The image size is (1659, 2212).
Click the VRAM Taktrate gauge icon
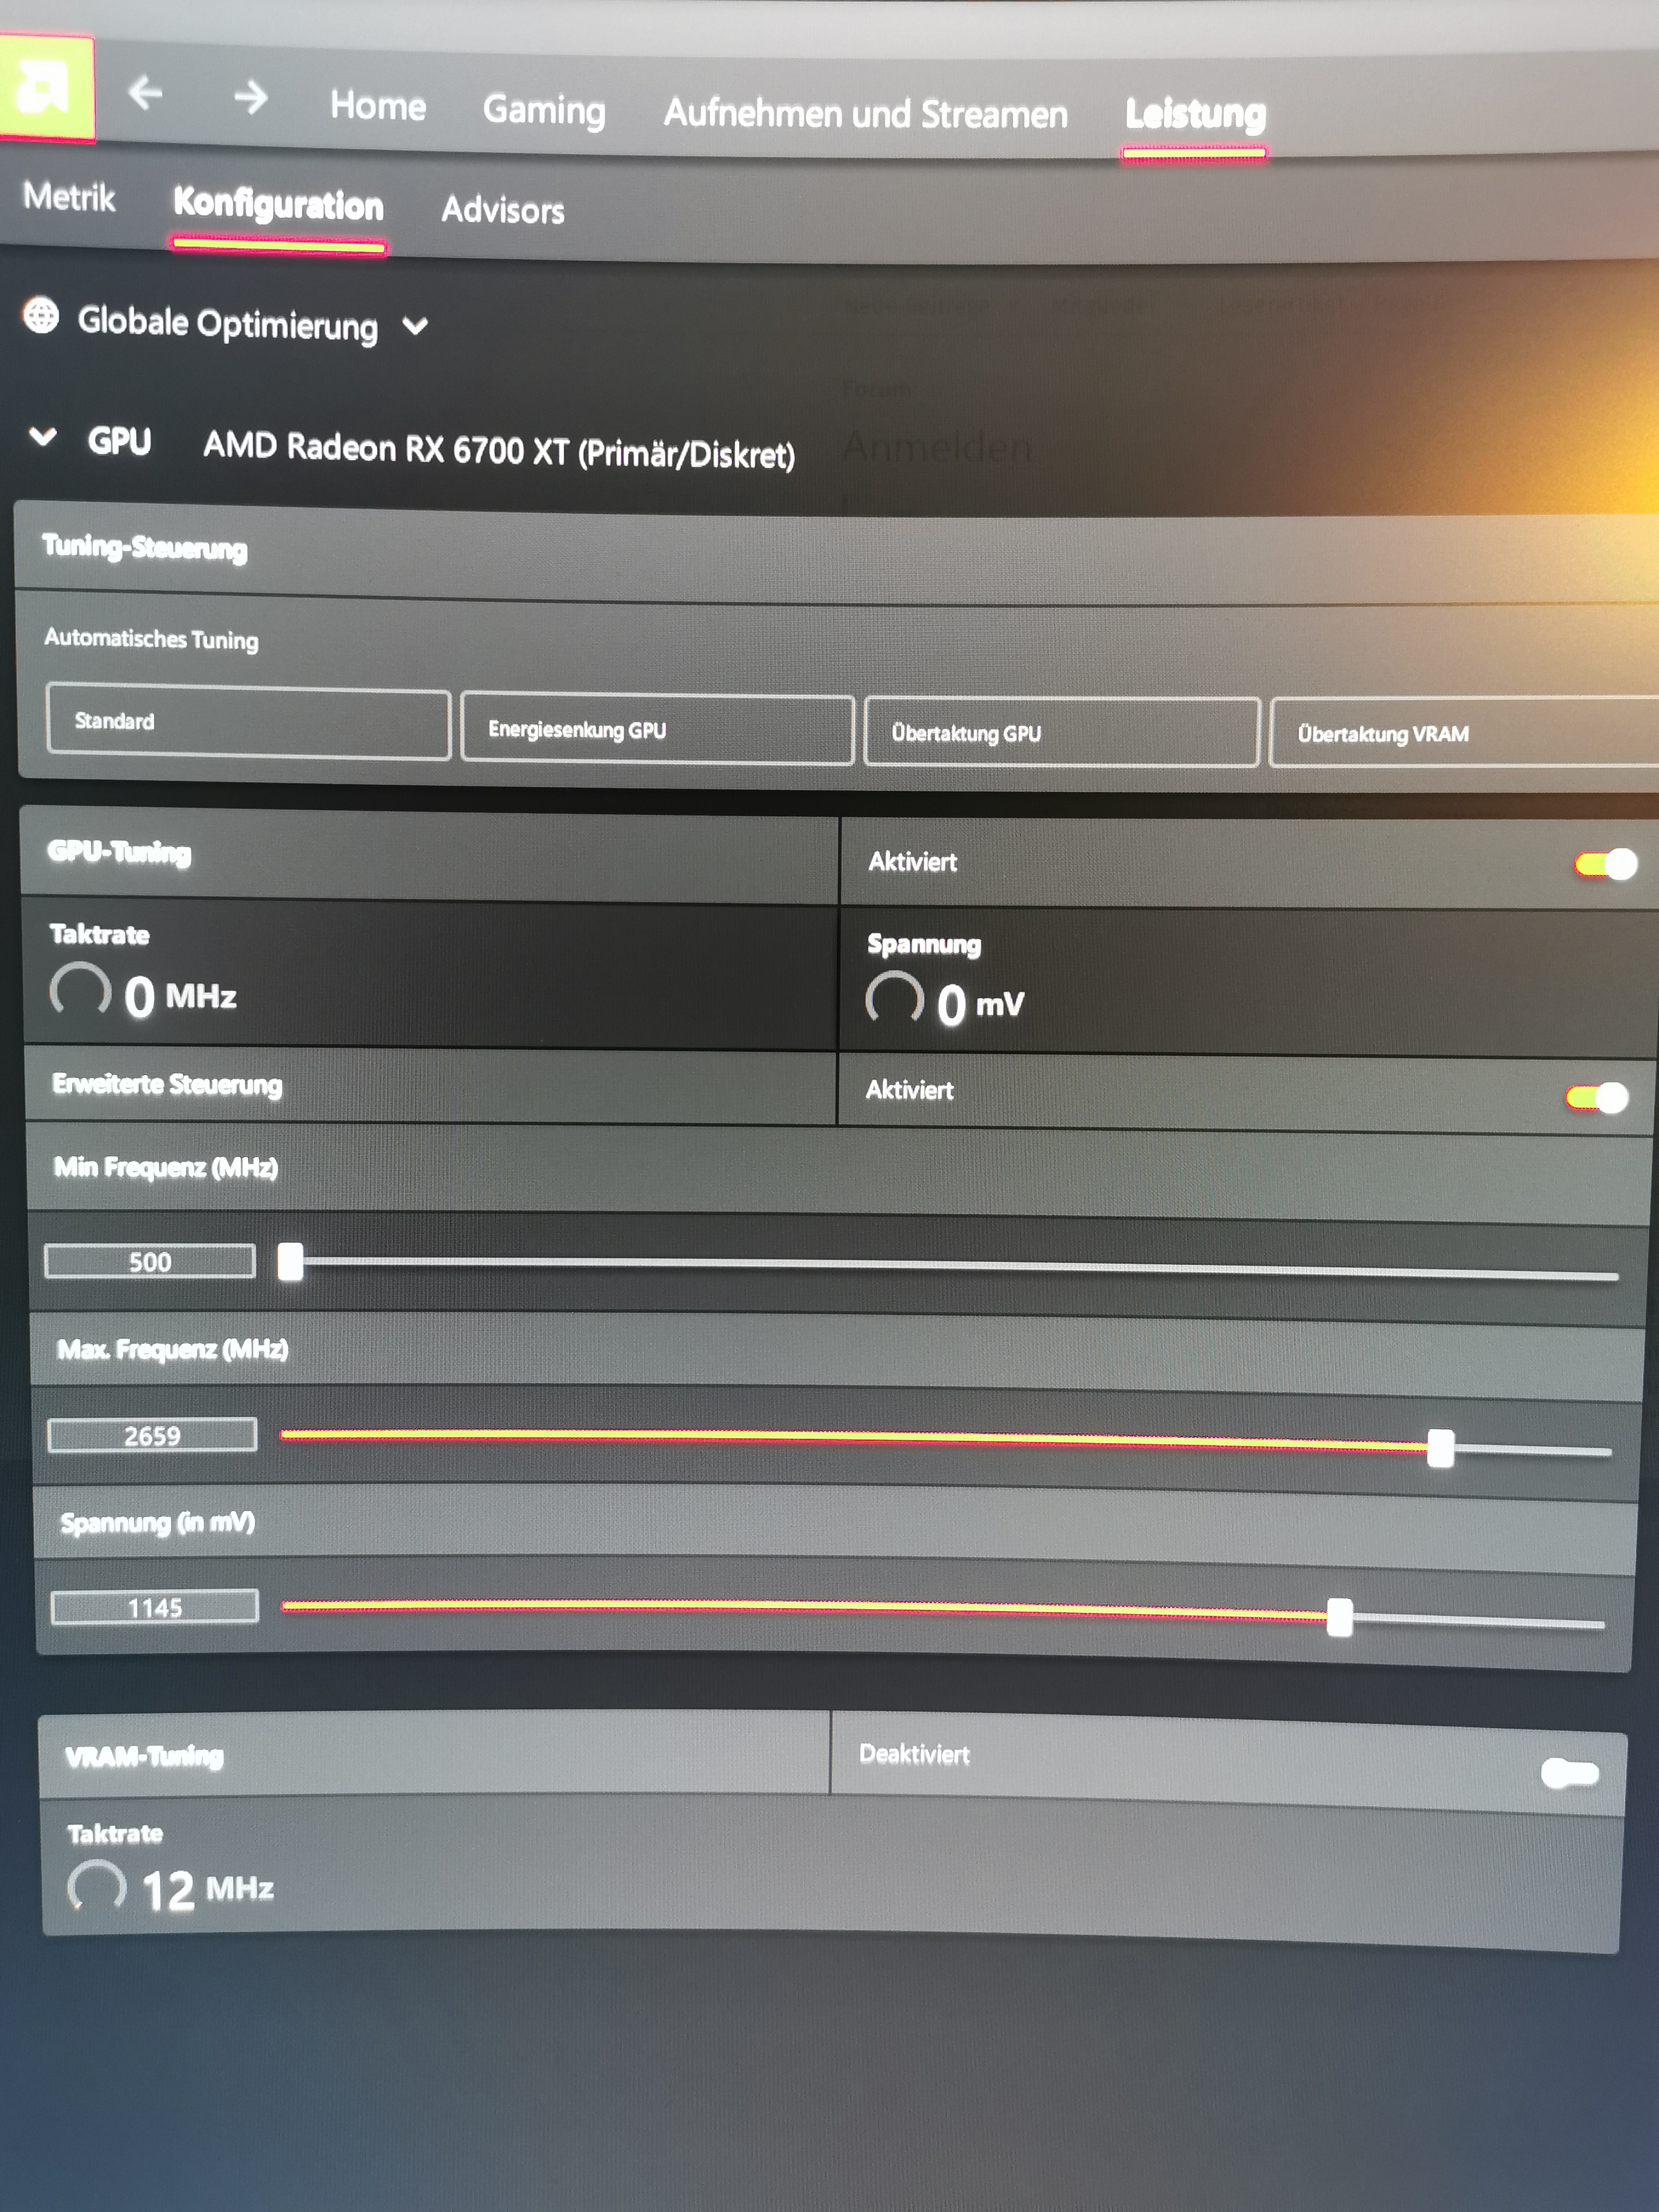[97, 1886]
